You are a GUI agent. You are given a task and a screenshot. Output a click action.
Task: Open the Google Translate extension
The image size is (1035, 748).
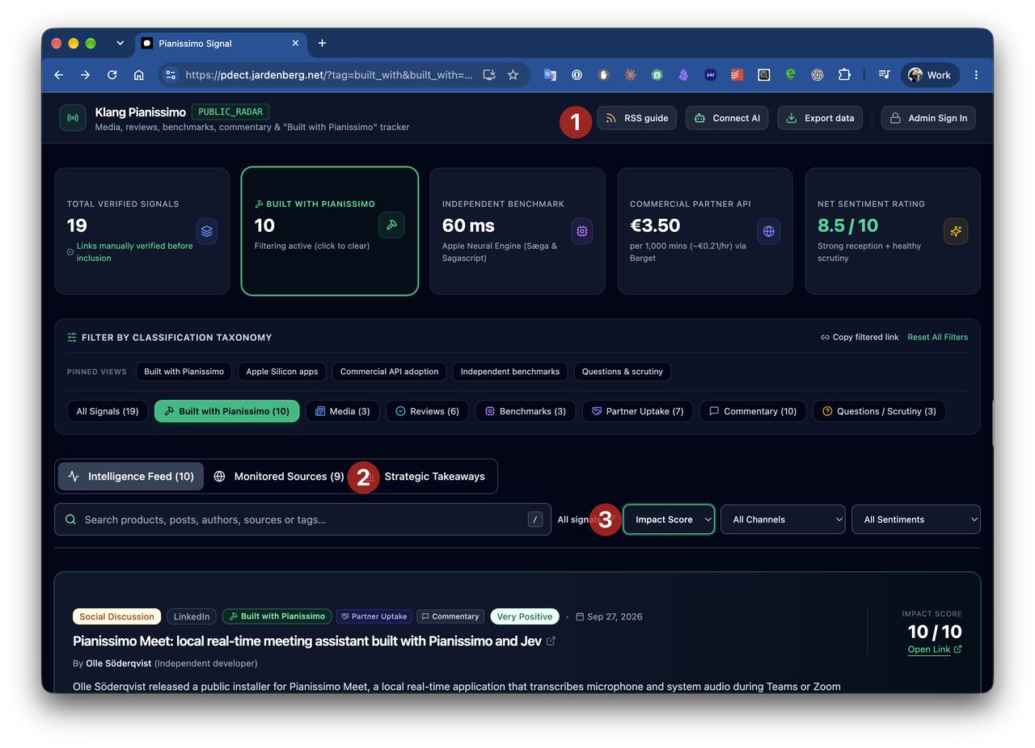pyautogui.click(x=550, y=75)
